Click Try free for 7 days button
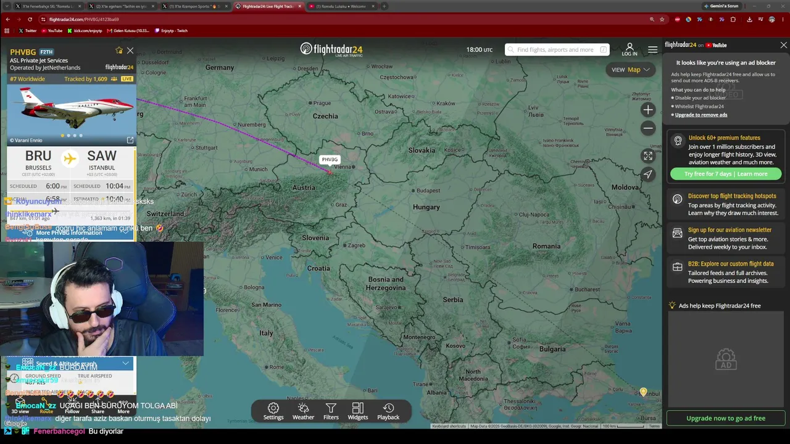 point(726,174)
